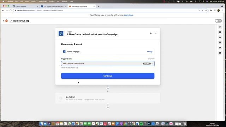This screenshot has width=226, height=127.
Task: Open Finder from the dock
Action: [41, 124]
